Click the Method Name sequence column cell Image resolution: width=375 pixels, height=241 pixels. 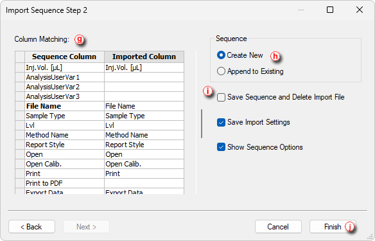click(64, 135)
